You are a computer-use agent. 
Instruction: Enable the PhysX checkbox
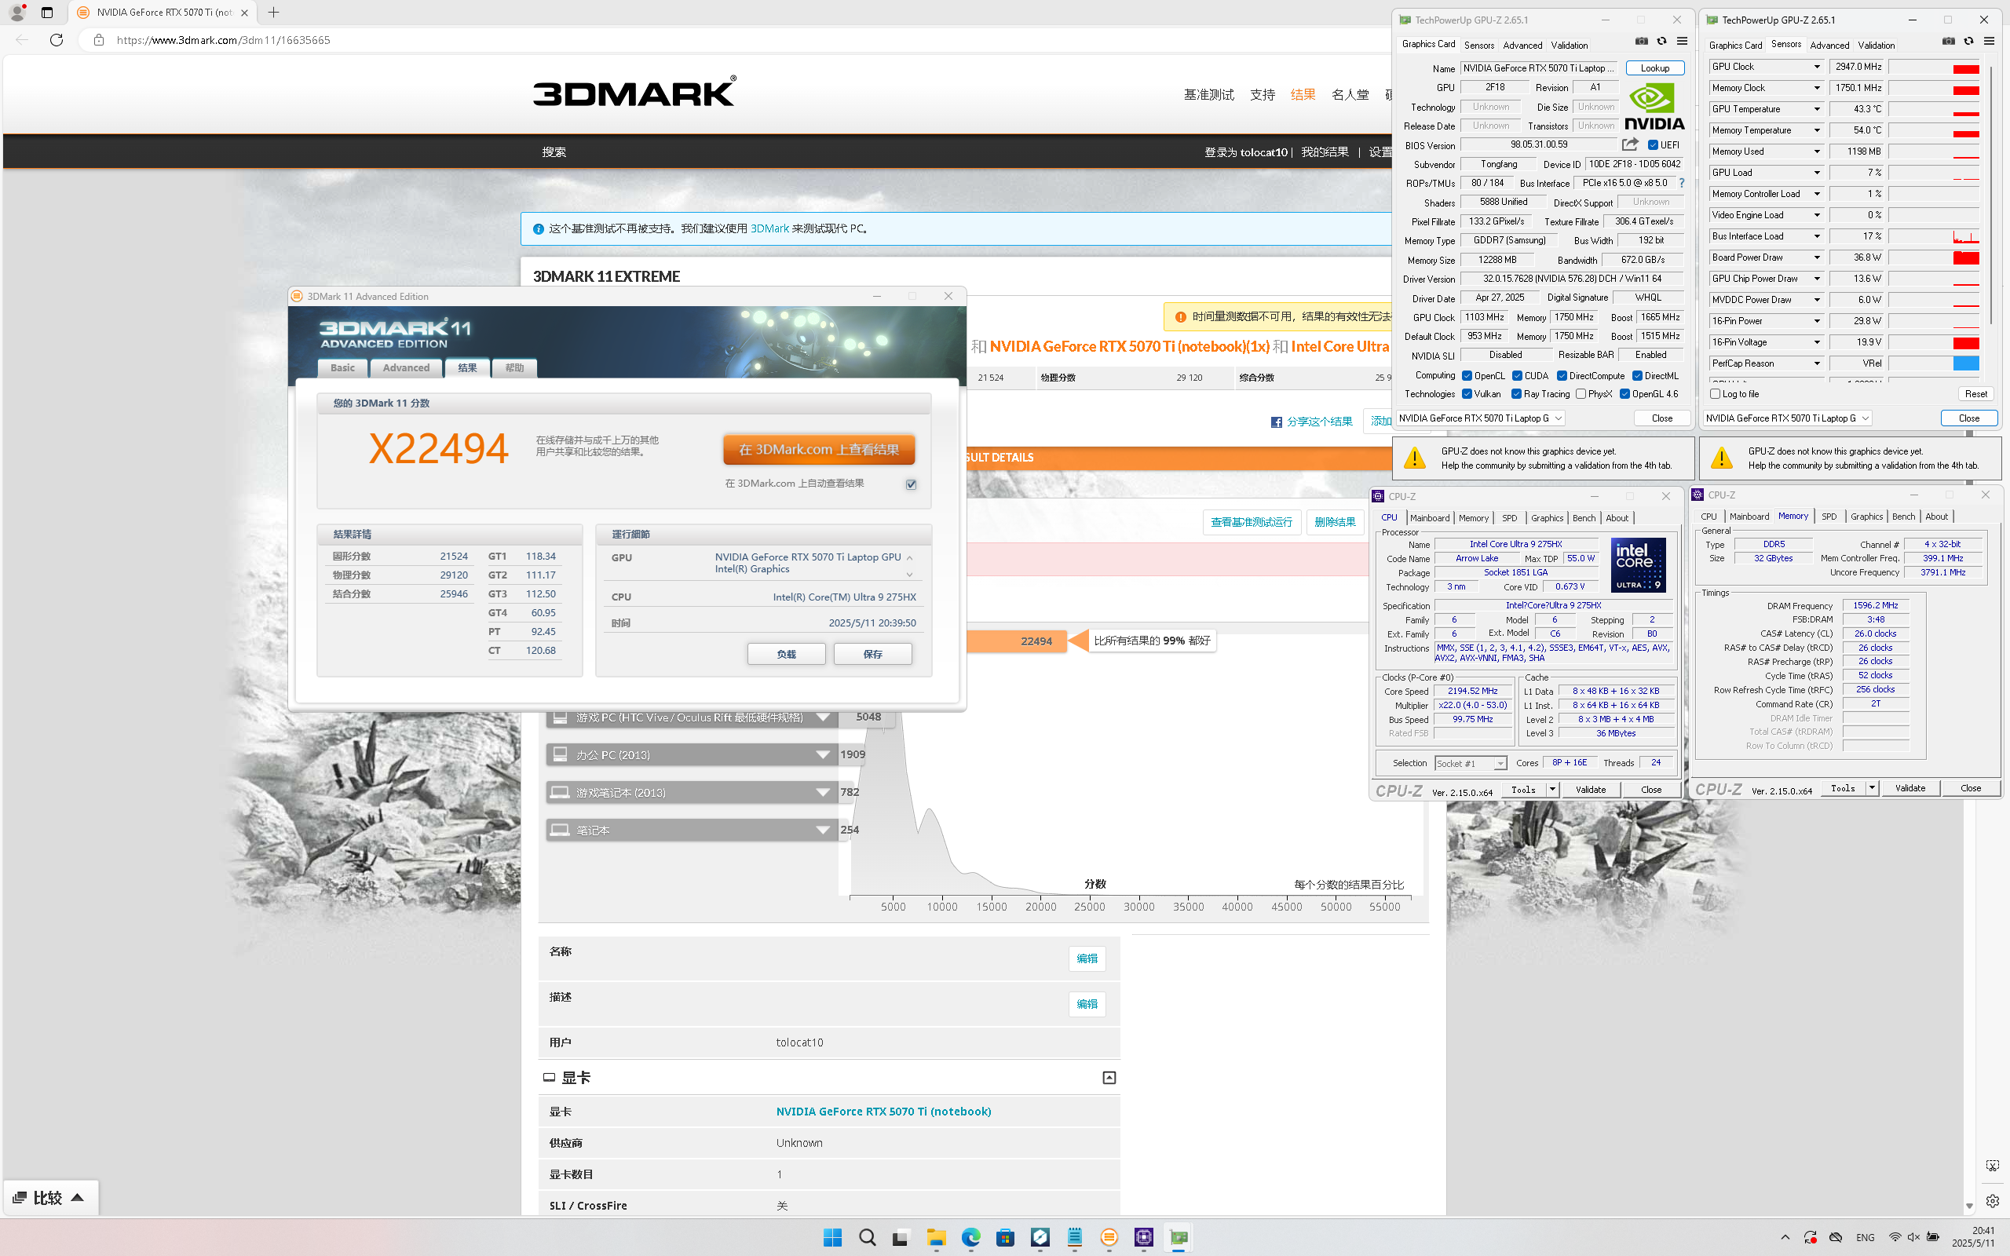[1581, 395]
